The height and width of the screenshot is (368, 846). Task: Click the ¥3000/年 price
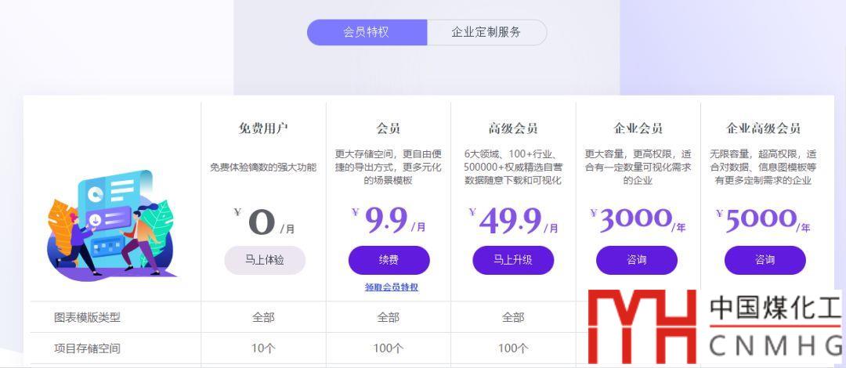click(637, 222)
